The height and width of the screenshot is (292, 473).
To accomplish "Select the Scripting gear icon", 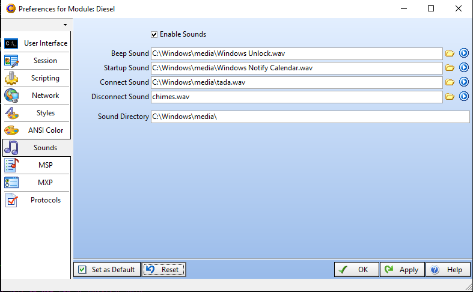I will click(11, 78).
